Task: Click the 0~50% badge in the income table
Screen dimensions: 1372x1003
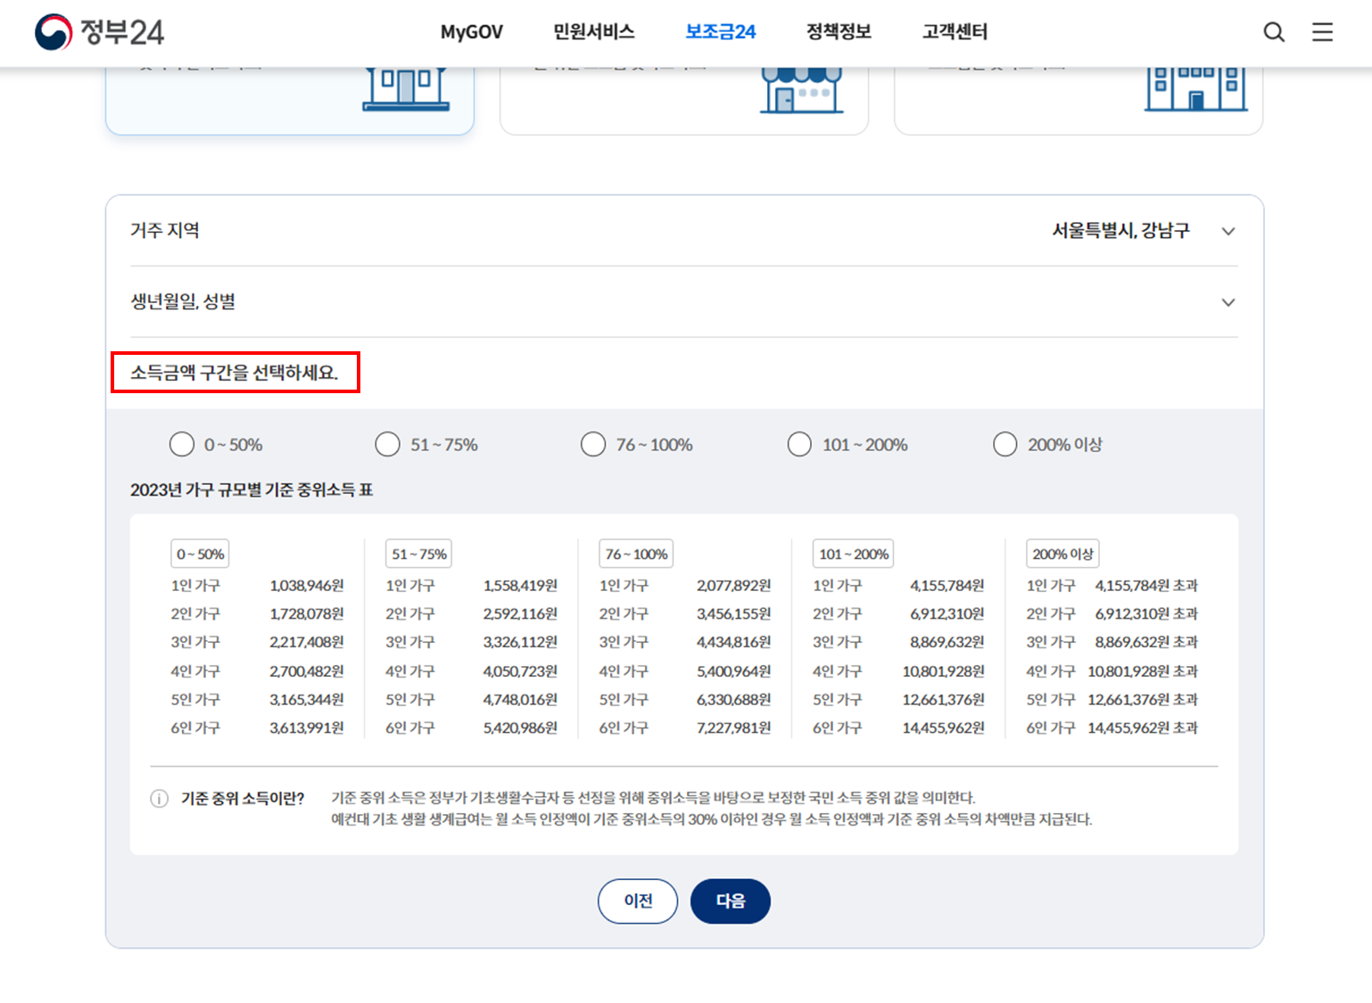Action: tap(199, 554)
